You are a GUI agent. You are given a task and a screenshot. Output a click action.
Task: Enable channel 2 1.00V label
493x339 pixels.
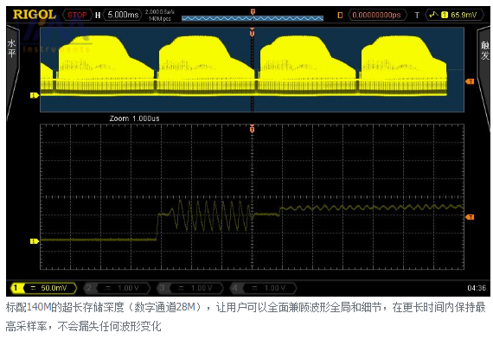tap(117, 288)
